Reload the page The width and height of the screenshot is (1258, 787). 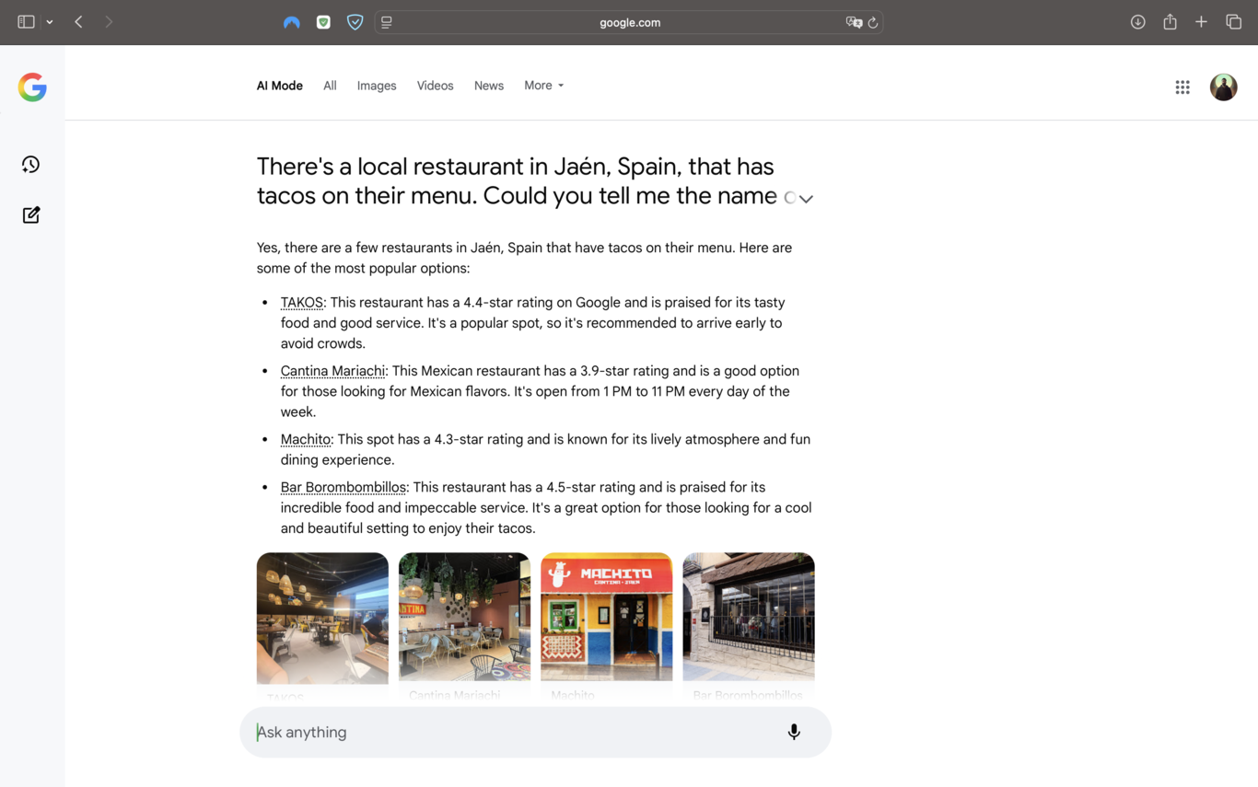click(873, 22)
